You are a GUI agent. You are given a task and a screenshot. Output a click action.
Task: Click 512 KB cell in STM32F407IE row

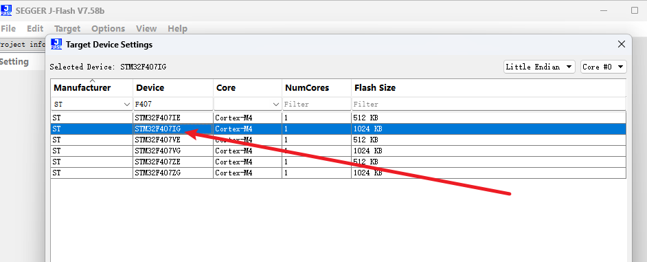pos(488,118)
